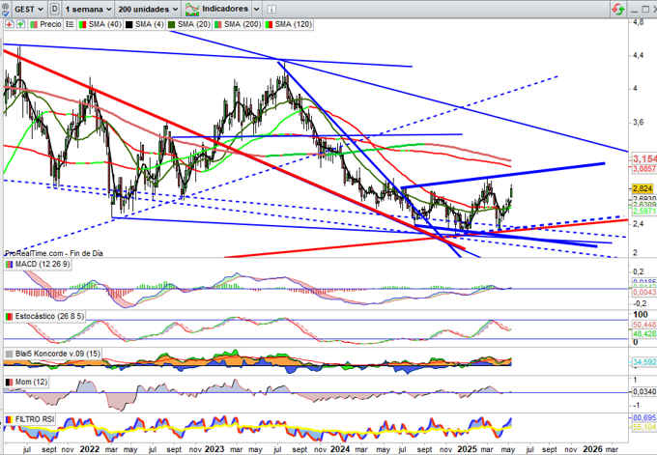Expand the arrow next to Indicadores

tap(256, 9)
